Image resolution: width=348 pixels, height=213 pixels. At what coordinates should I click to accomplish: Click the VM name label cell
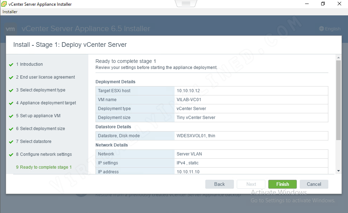(x=135, y=100)
